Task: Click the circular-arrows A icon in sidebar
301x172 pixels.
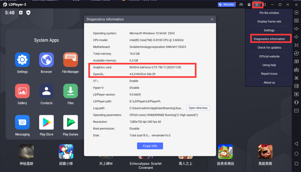Action: [x=296, y=53]
